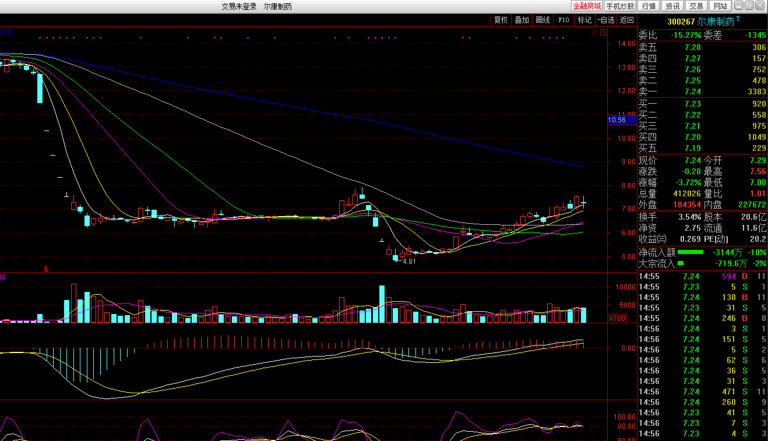Click the 卖五 7.28 order row
Screen dimensions: 768x441
(x=703, y=47)
